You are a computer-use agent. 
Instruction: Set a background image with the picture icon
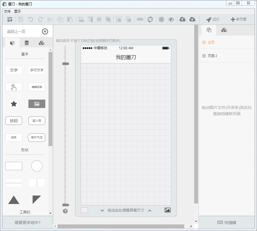[x=168, y=210]
